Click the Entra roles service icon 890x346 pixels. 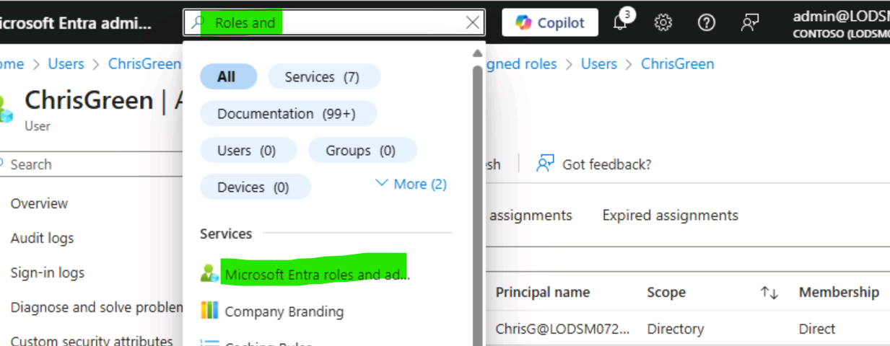209,274
